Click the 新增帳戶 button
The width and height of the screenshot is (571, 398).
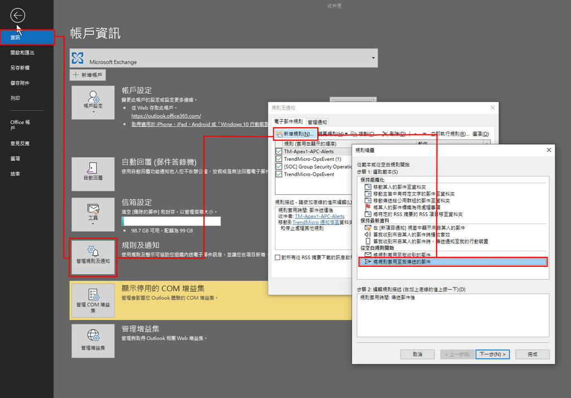tap(88, 75)
